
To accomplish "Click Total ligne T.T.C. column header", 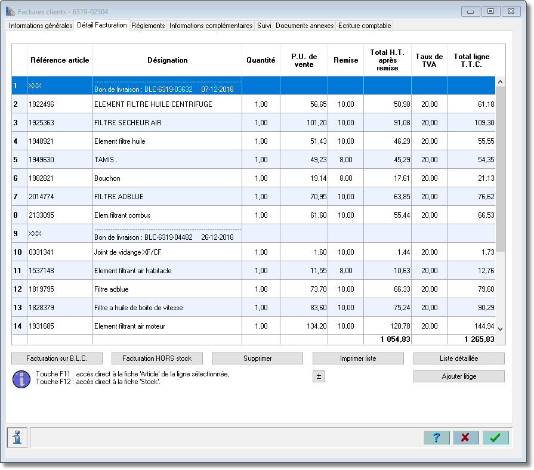I will click(471, 60).
